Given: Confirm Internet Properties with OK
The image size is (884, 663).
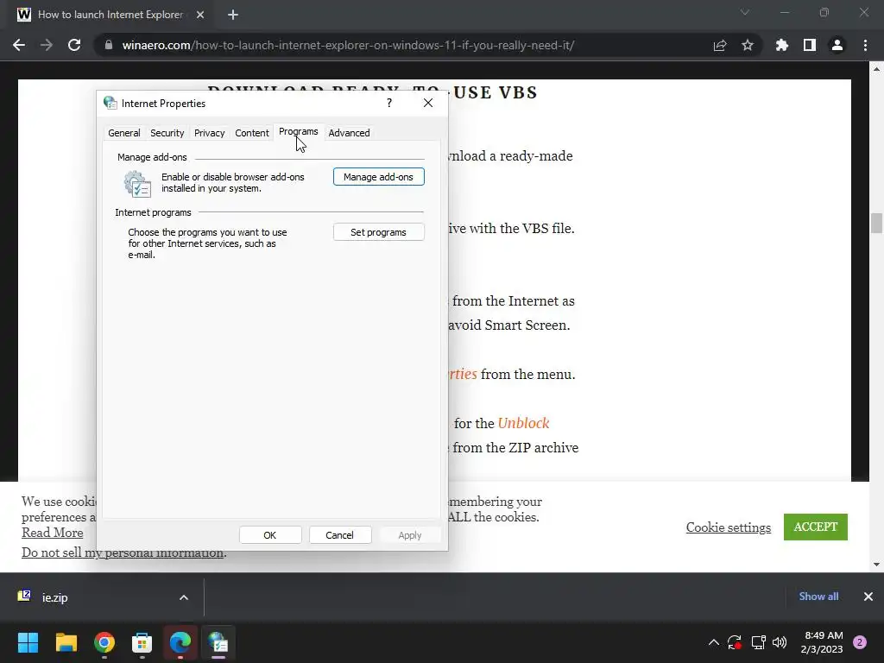Looking at the screenshot, I should click(x=270, y=535).
